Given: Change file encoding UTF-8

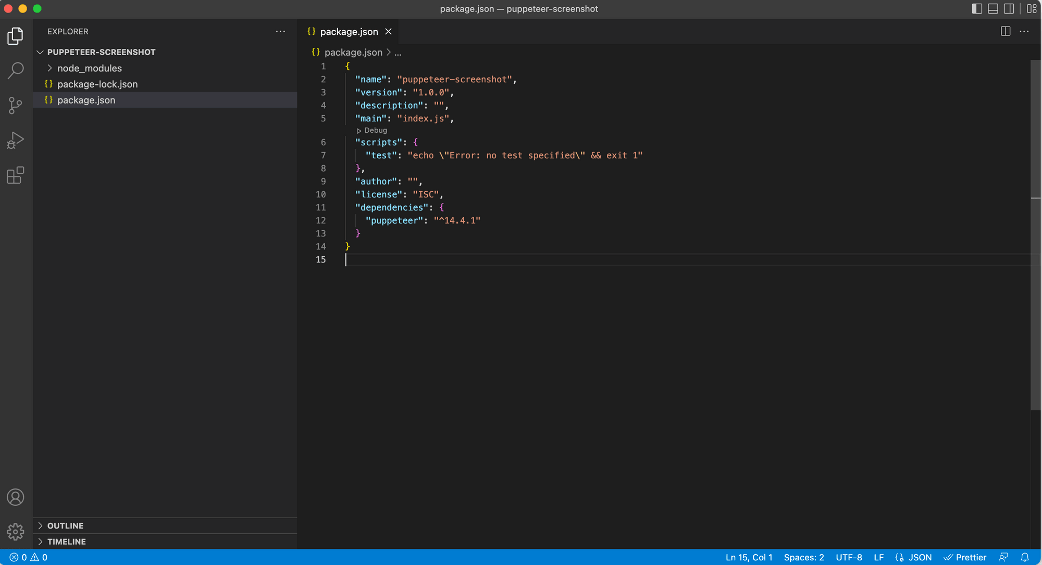Looking at the screenshot, I should tap(849, 557).
